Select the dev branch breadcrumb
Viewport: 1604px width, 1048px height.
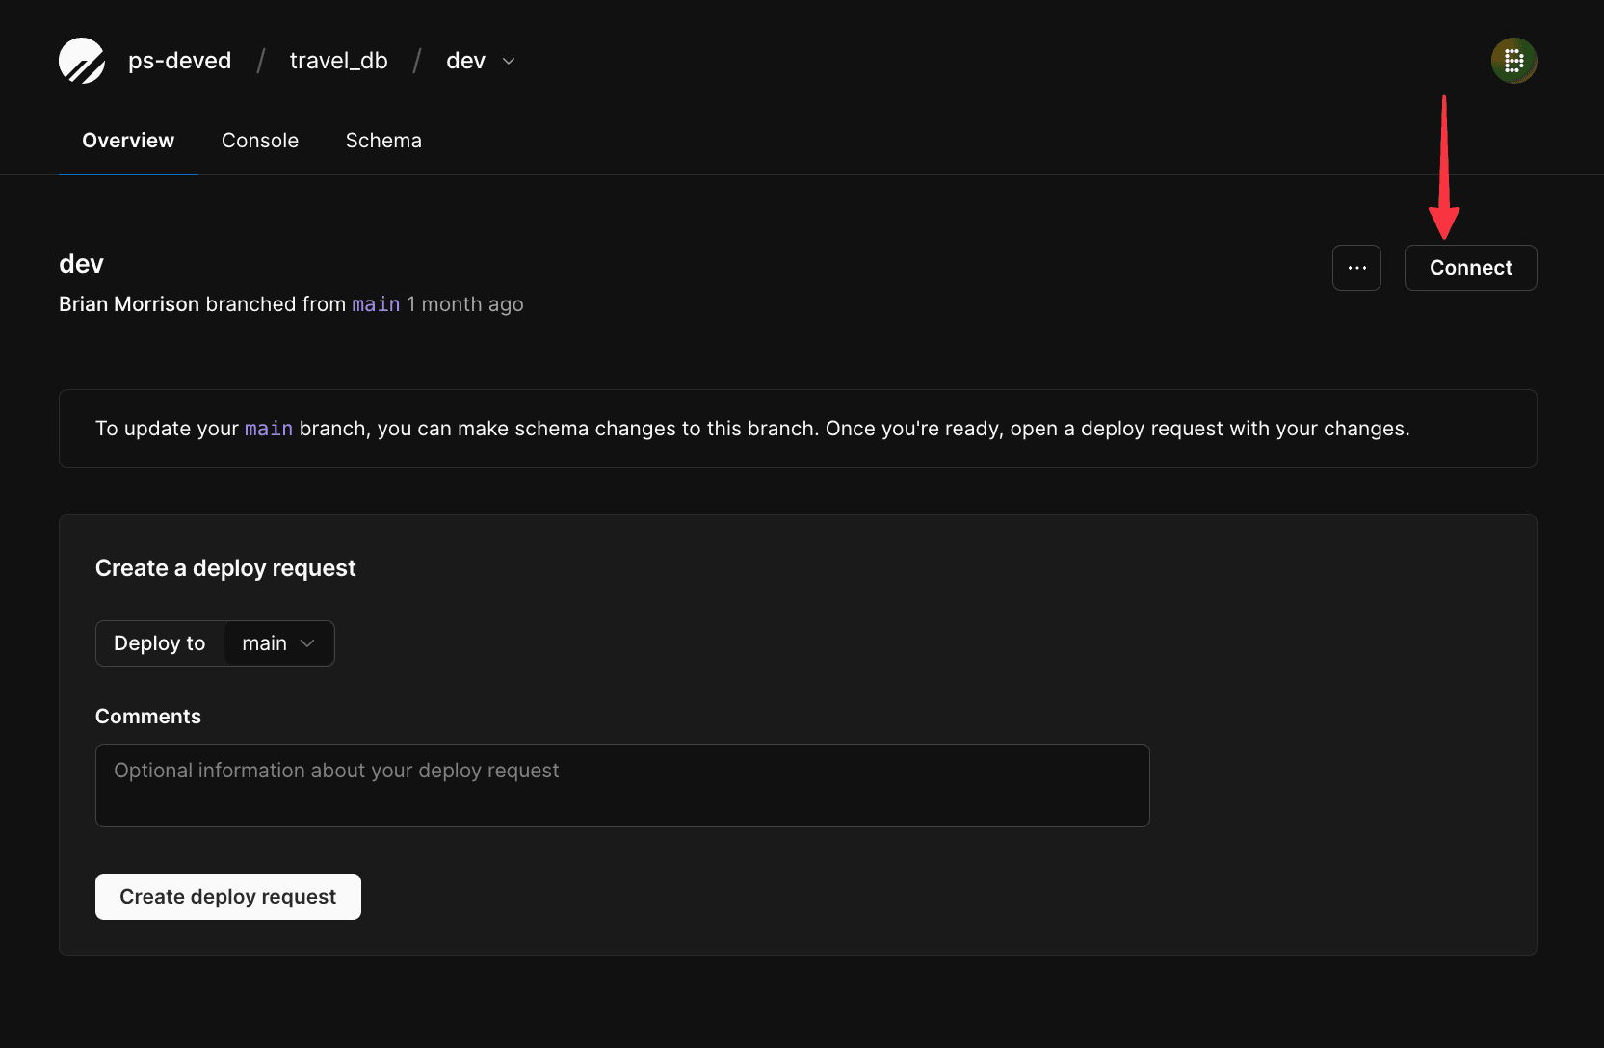(465, 61)
